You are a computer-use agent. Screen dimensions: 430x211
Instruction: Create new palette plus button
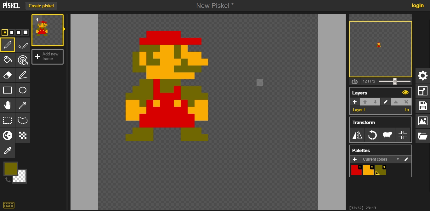click(x=354, y=159)
